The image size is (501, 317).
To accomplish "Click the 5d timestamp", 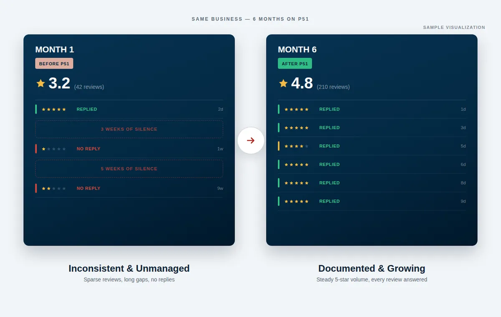I will pyautogui.click(x=463, y=146).
